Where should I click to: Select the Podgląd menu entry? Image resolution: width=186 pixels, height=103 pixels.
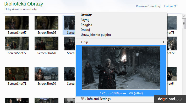pyautogui.click(x=86, y=25)
